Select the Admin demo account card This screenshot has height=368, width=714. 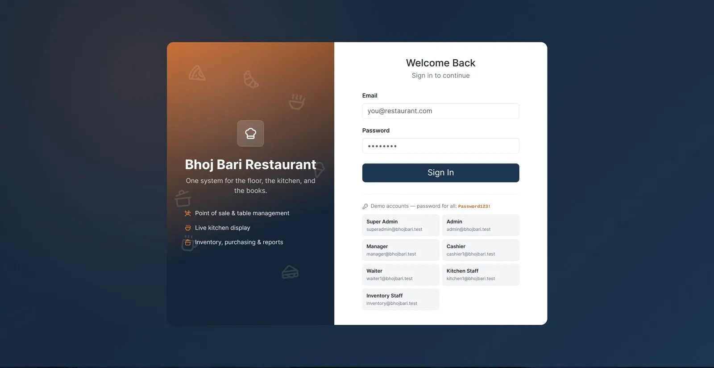click(481, 225)
